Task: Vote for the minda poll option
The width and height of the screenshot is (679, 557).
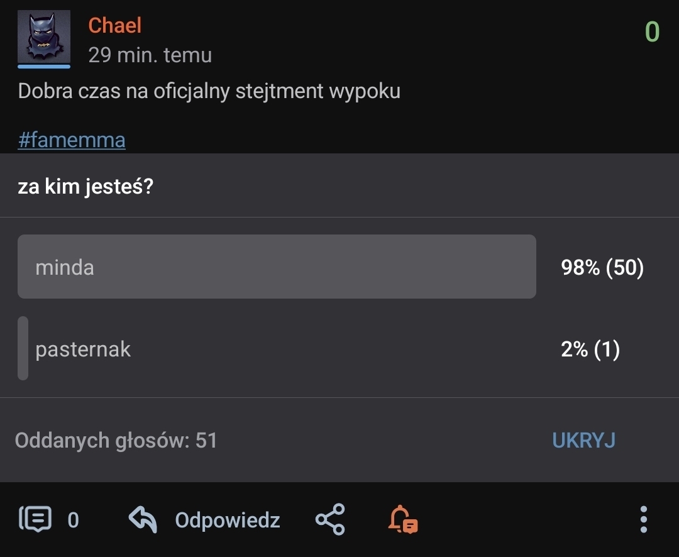Action: (277, 267)
